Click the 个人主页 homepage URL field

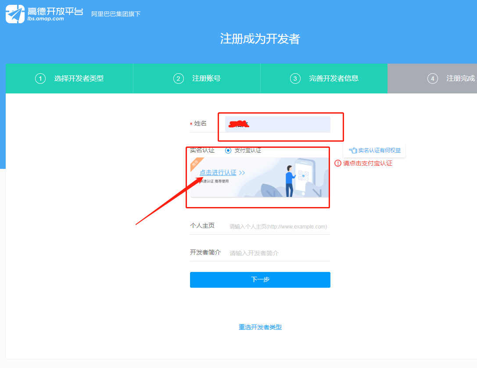pyautogui.click(x=278, y=226)
